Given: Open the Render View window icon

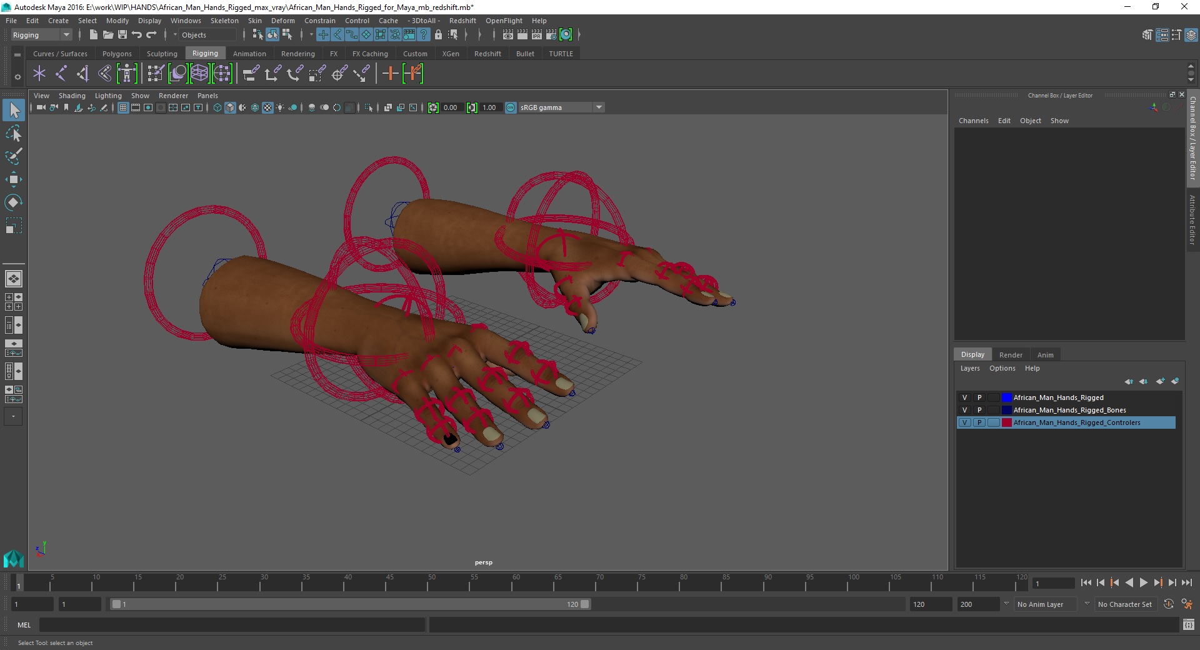Looking at the screenshot, I should click(508, 35).
